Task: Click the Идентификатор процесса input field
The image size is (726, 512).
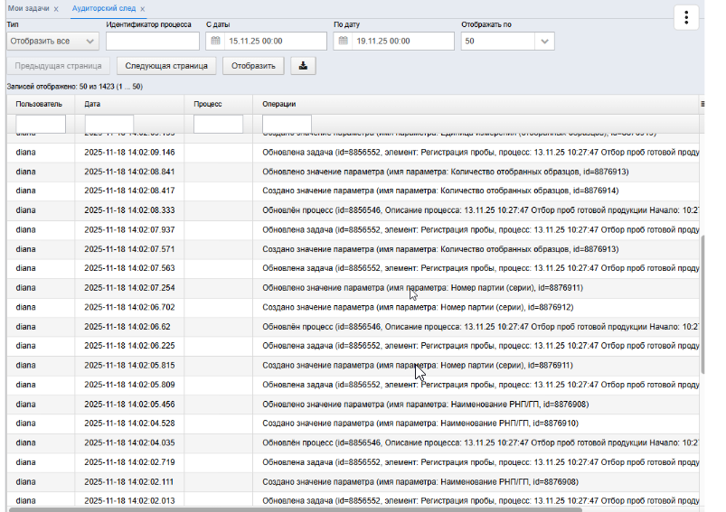Action: (x=152, y=41)
